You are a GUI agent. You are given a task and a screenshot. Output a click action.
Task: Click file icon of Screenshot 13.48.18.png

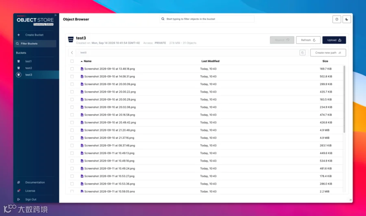tap(82, 69)
